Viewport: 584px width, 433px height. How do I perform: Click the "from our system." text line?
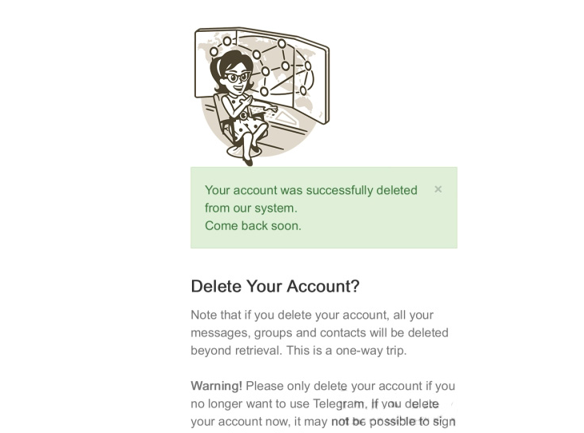click(251, 208)
